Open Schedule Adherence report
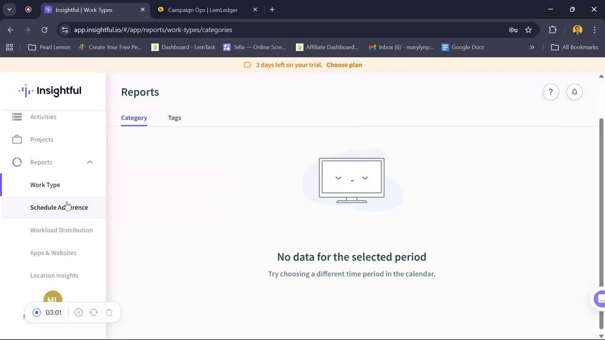The height and width of the screenshot is (340, 605). point(59,207)
